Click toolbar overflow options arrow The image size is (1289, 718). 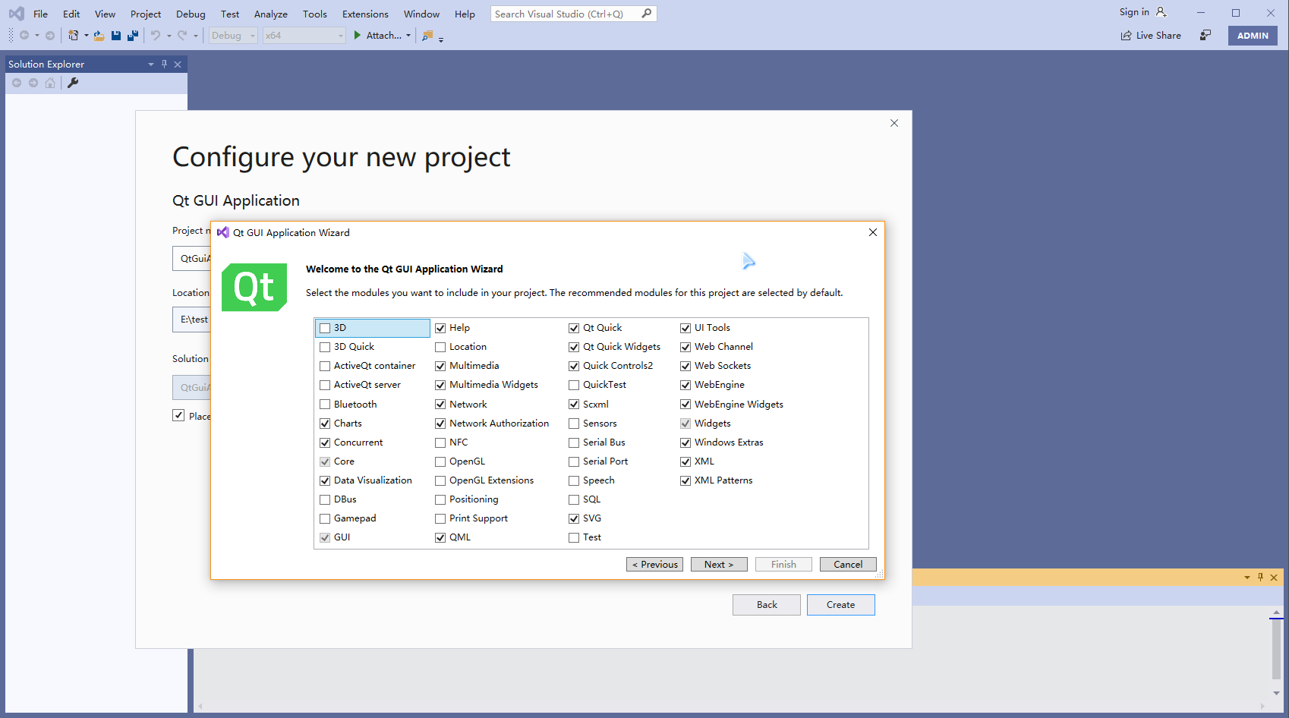pos(441,39)
